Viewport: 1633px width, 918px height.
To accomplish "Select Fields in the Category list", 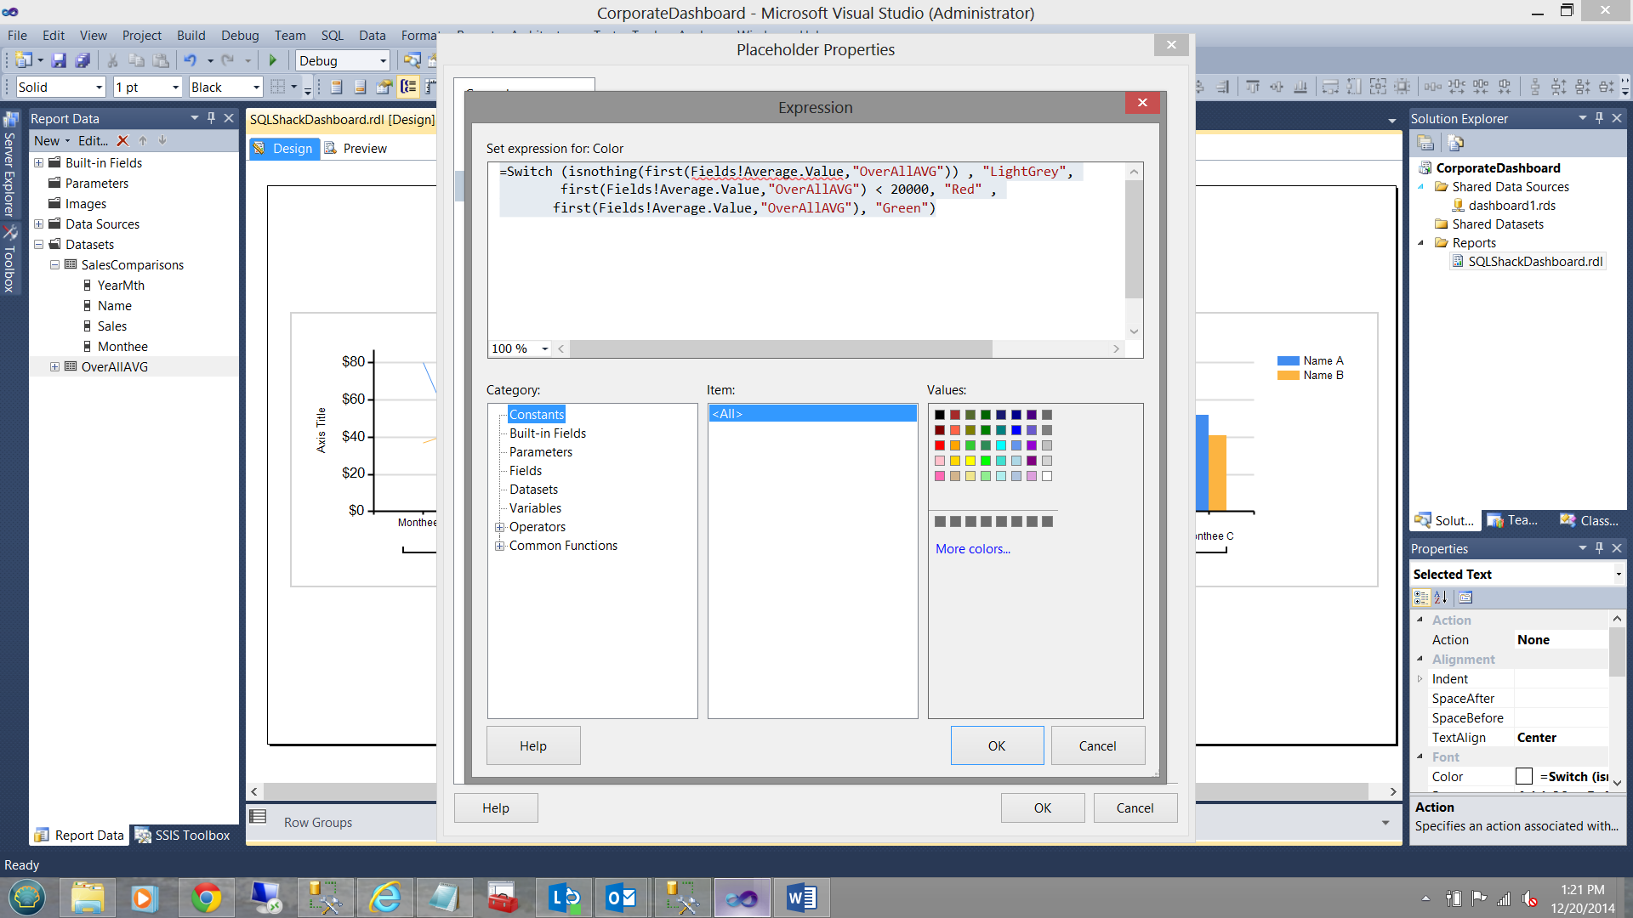I will [525, 471].
